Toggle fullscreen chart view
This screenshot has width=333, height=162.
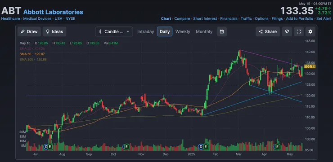click(299, 31)
